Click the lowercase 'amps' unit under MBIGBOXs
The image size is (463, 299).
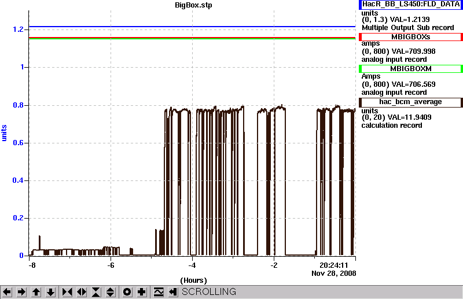(x=370, y=44)
